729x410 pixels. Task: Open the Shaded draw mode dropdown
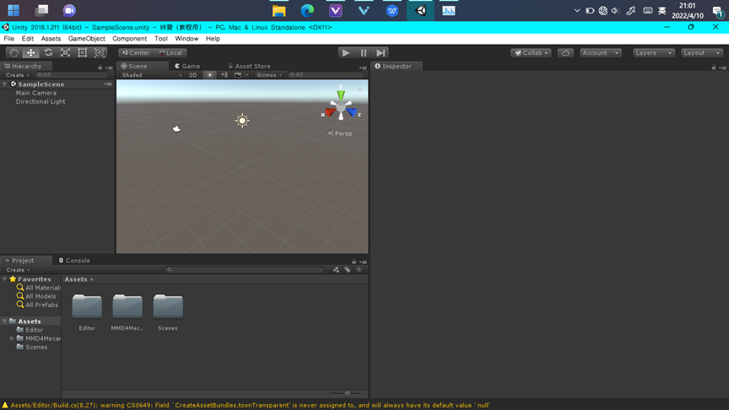pyautogui.click(x=151, y=75)
